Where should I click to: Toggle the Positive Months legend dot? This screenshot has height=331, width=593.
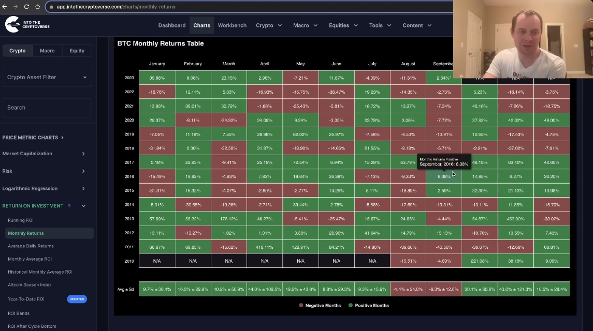[x=351, y=305]
